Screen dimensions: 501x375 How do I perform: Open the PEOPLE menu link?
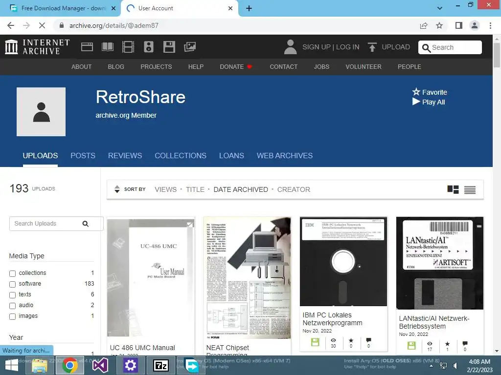point(410,66)
